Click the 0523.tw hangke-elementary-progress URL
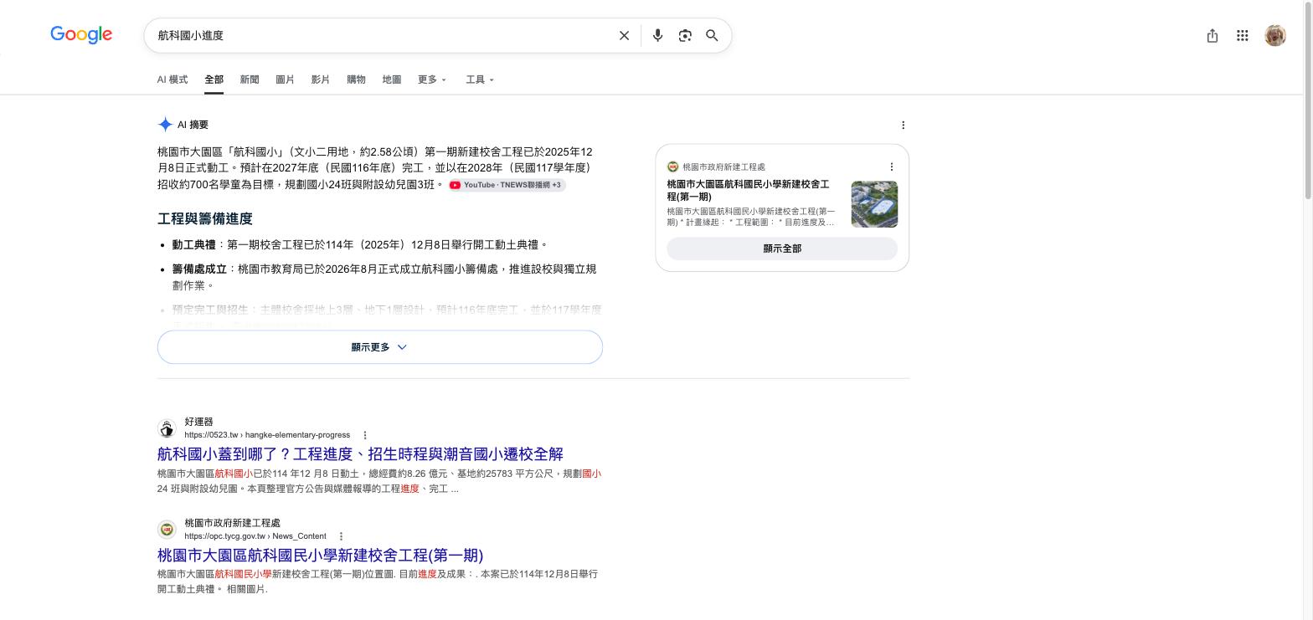 click(267, 435)
